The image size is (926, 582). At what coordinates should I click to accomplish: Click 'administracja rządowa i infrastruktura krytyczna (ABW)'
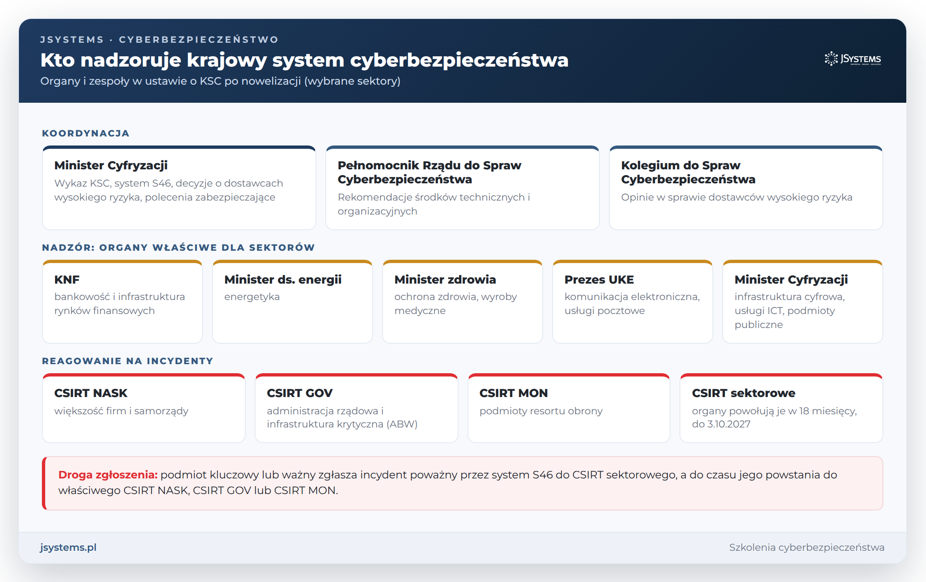tap(342, 418)
